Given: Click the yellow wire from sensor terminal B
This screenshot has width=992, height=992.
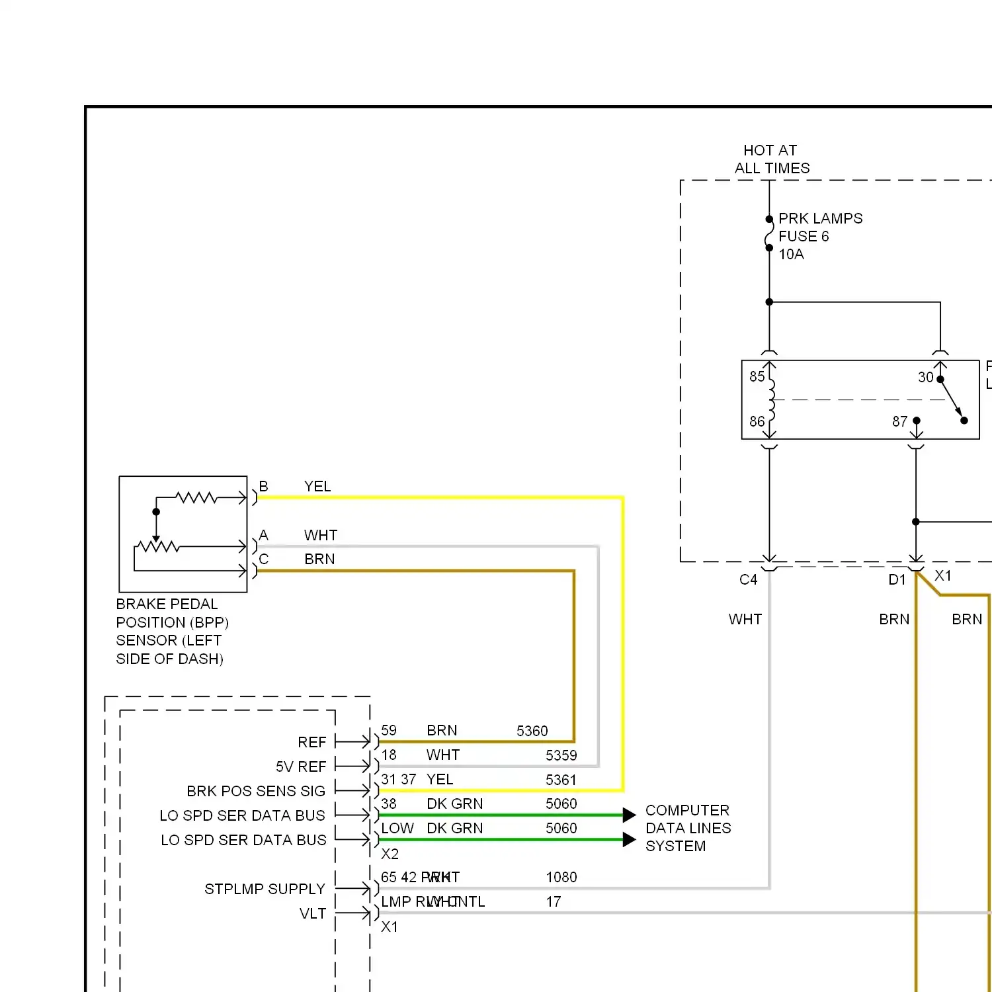Looking at the screenshot, I should (x=440, y=497).
